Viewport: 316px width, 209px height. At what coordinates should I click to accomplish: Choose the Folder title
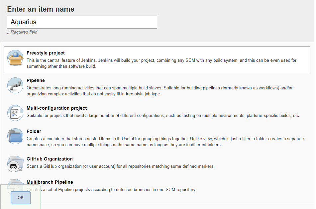coord(34,131)
